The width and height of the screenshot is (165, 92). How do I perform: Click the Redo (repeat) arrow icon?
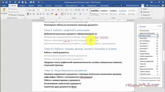click(15, 2)
